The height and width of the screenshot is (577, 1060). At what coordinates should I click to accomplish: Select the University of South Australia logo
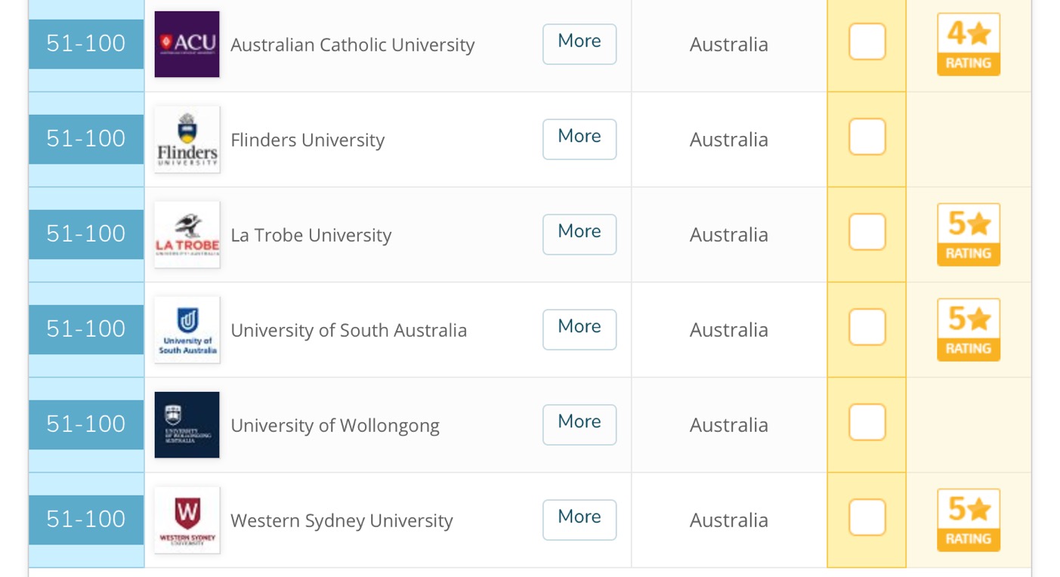pyautogui.click(x=187, y=330)
